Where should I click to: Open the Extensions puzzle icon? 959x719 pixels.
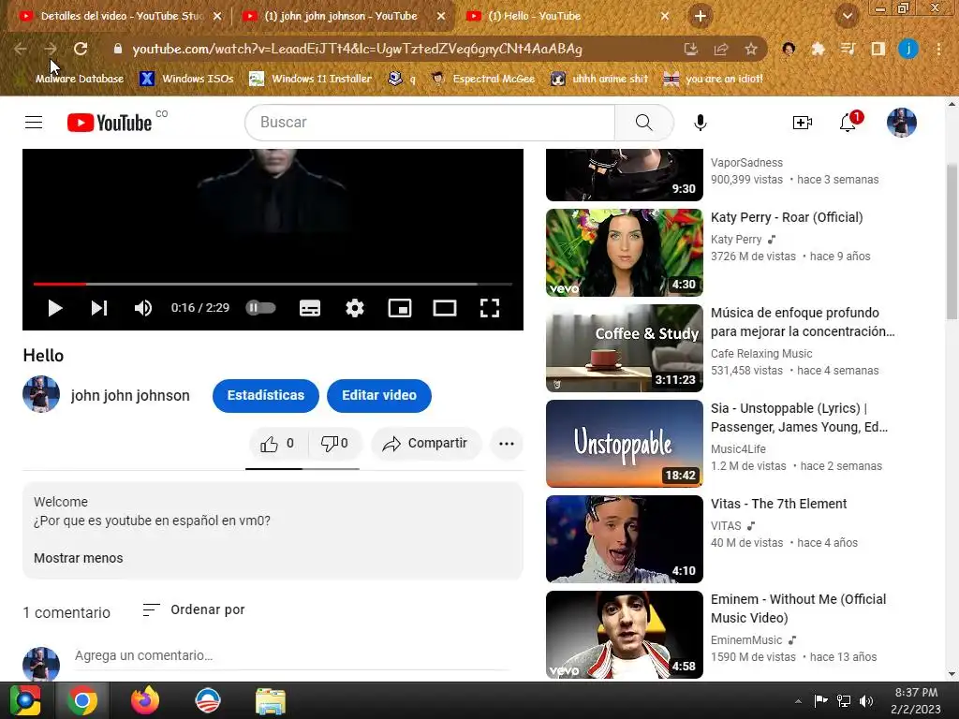[818, 49]
